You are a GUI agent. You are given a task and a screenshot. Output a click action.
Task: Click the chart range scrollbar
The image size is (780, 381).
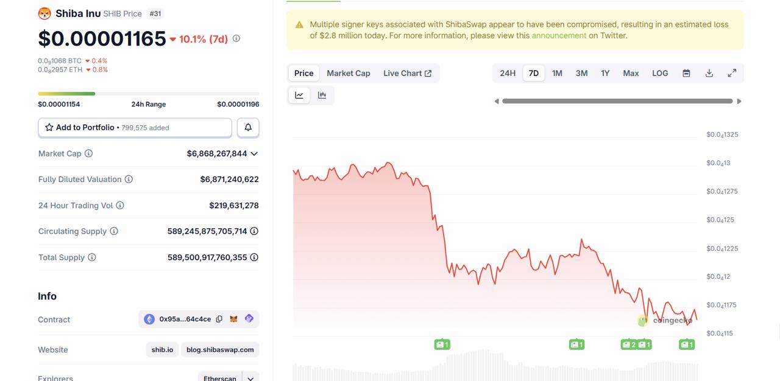coord(617,101)
